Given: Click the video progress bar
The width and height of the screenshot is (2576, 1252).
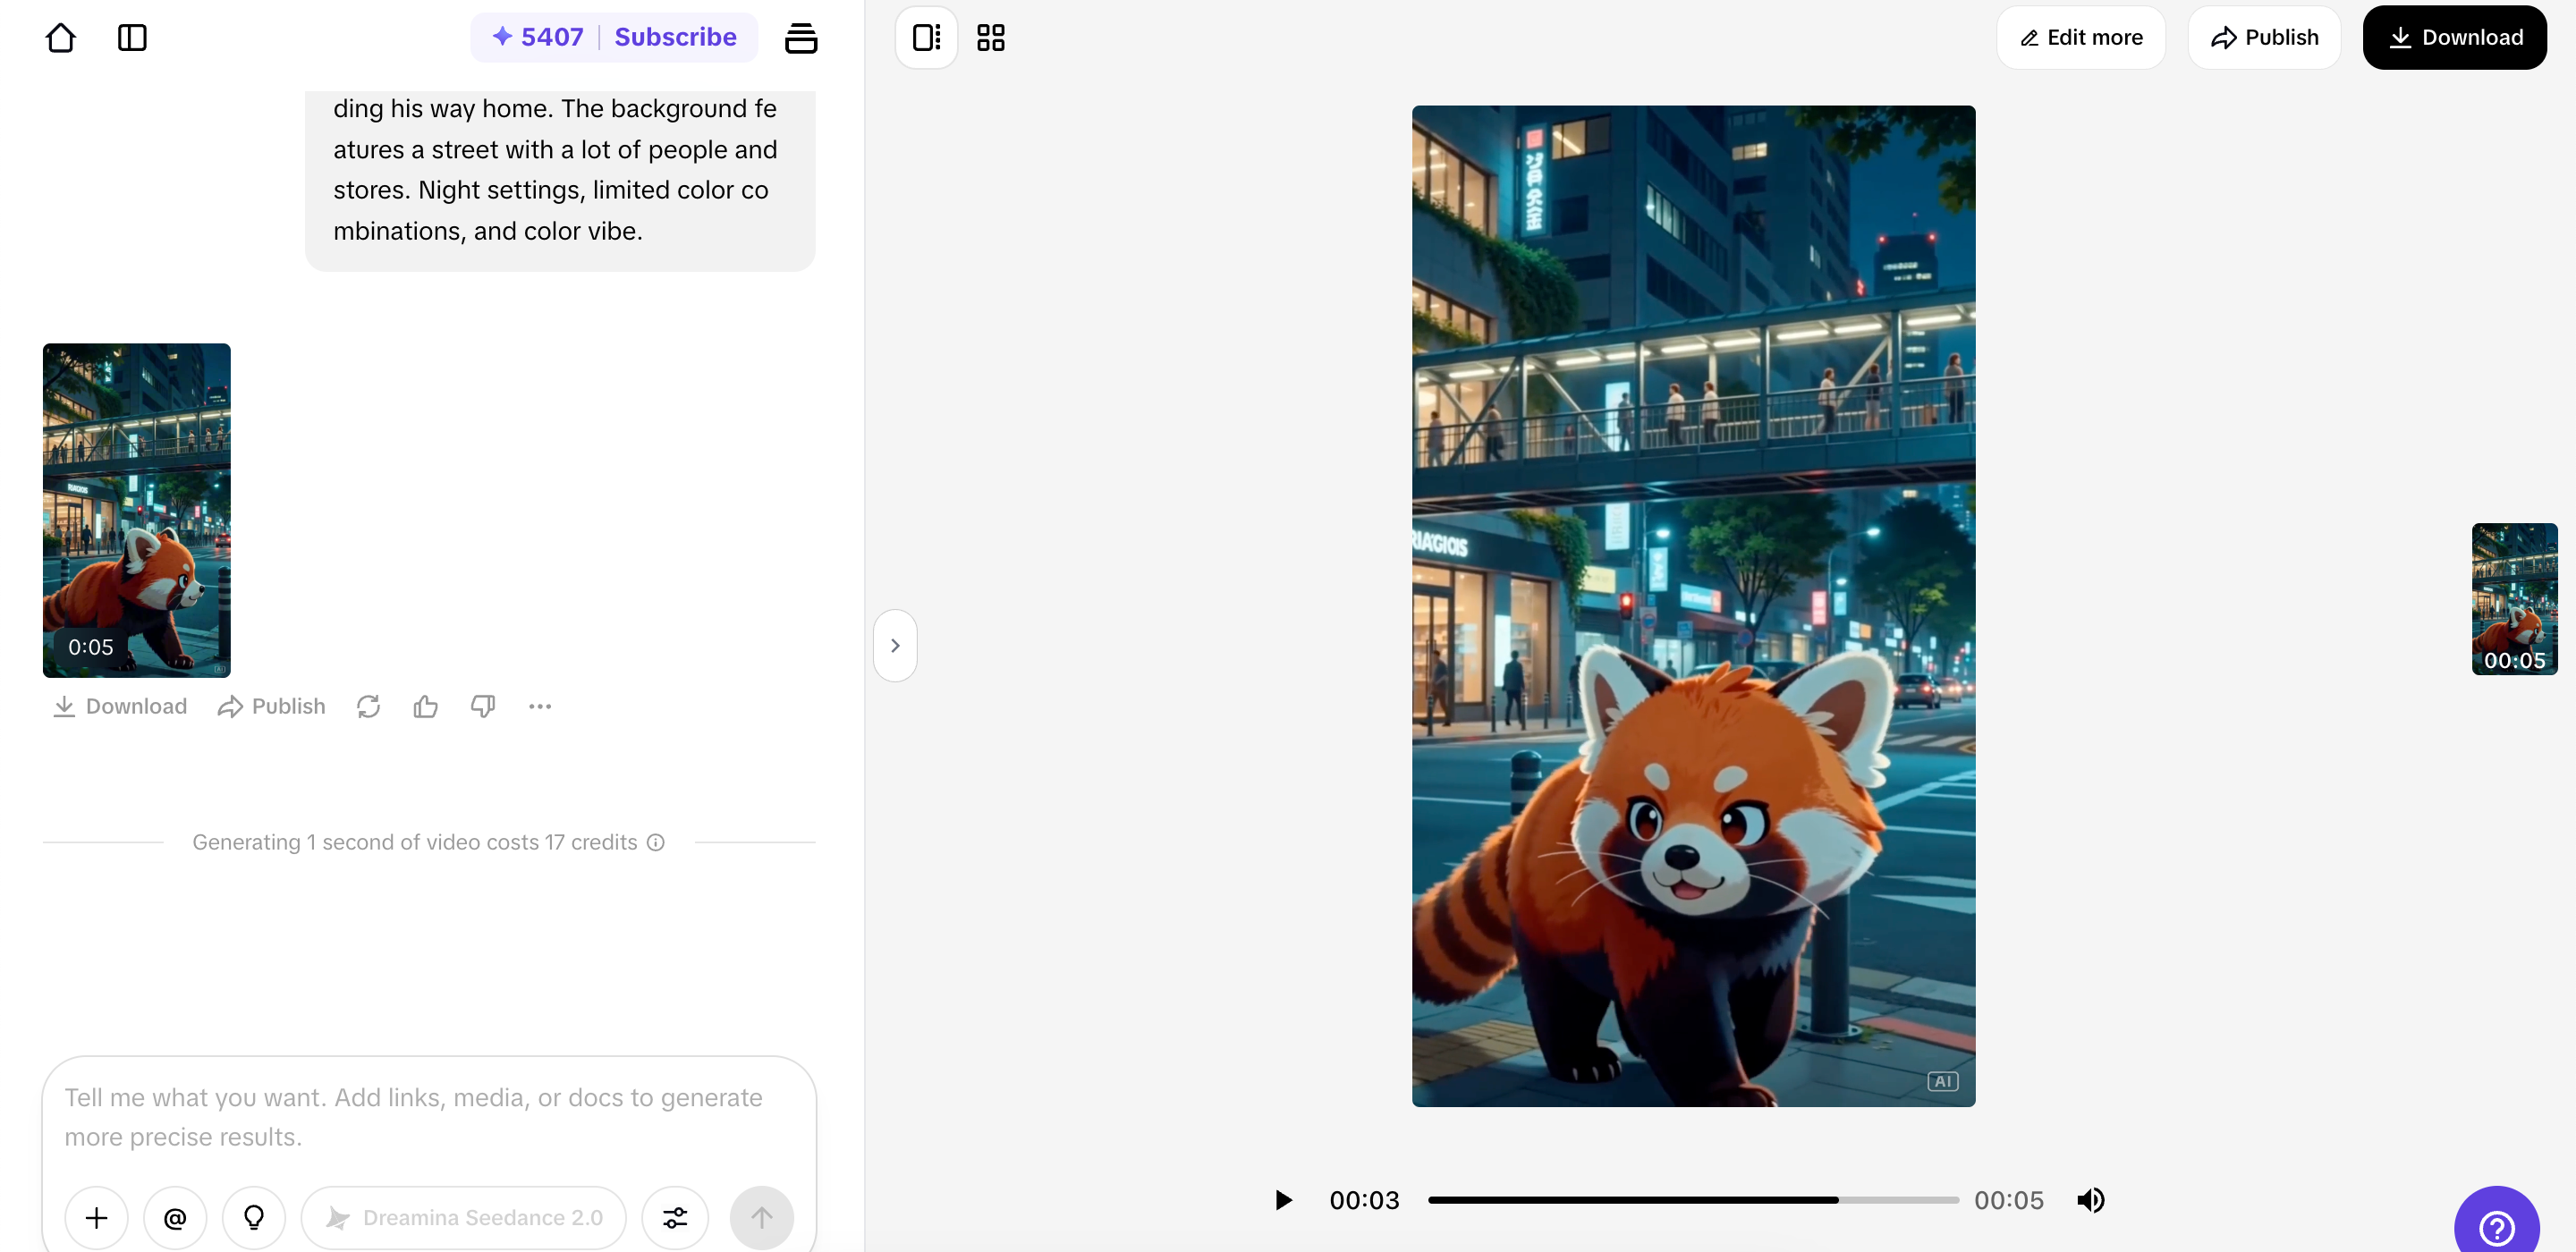Looking at the screenshot, I should pos(1692,1200).
